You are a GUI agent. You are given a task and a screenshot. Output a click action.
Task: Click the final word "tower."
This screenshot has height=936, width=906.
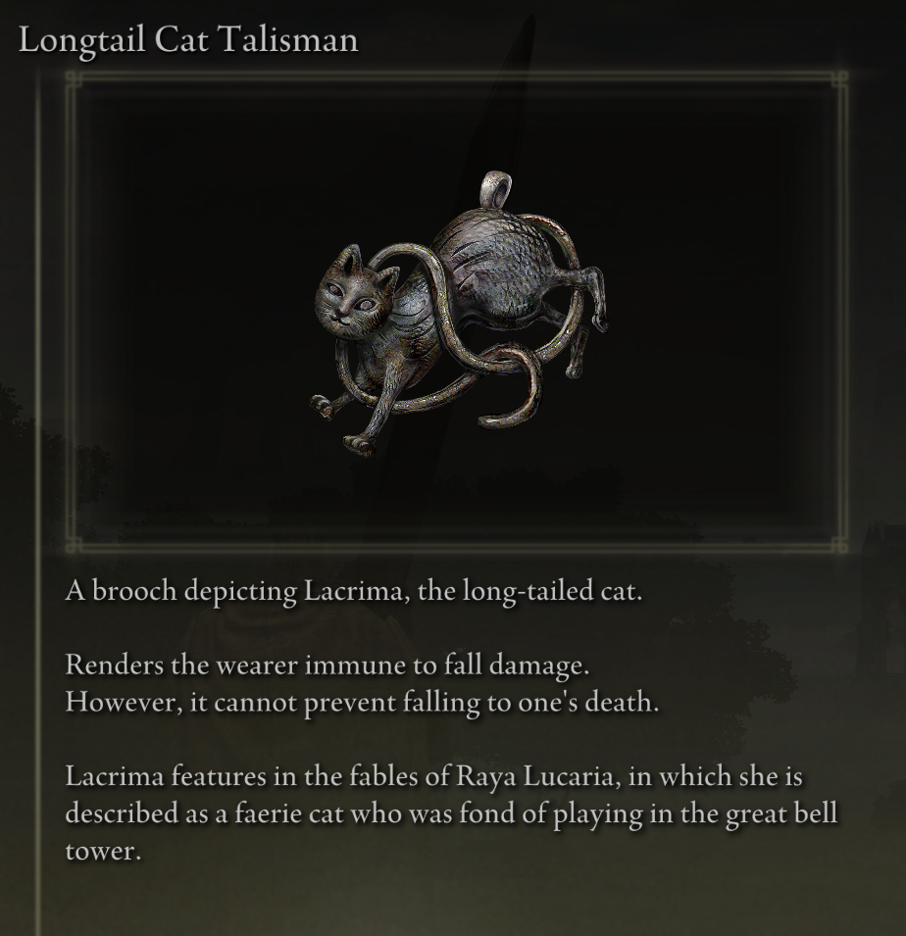(103, 852)
